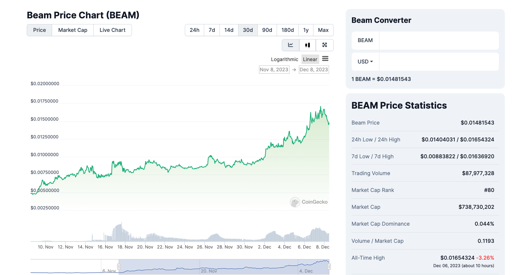
Task: Expand the chart to fullscreen
Action: [x=324, y=45]
